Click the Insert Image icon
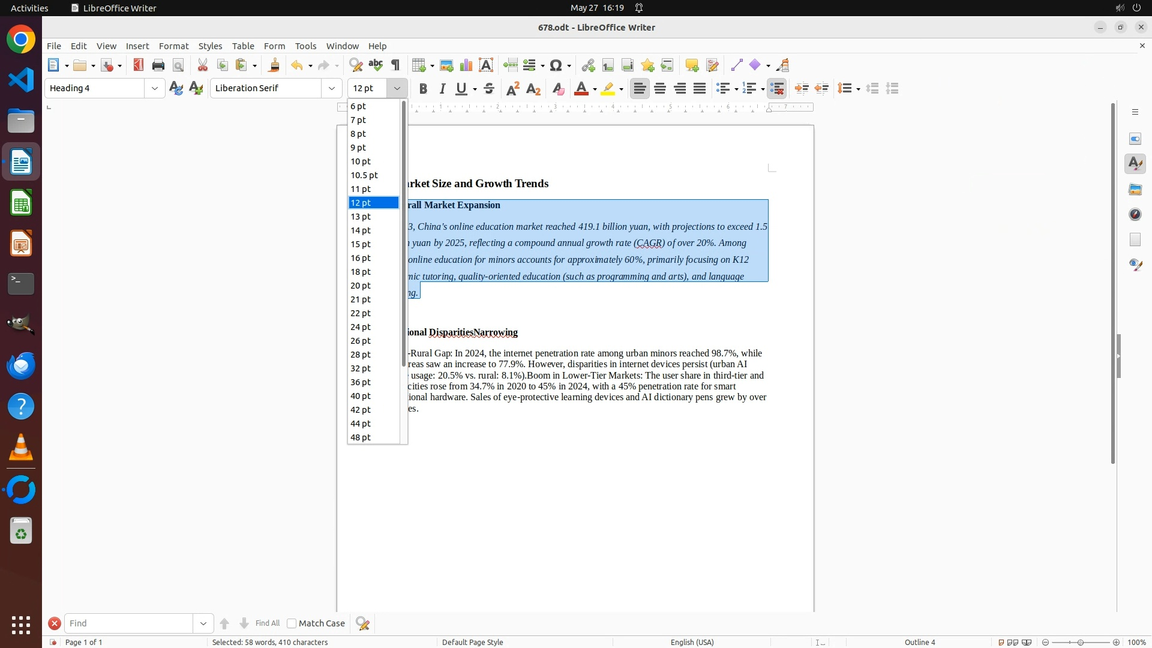This screenshot has height=648, width=1152. click(x=446, y=65)
